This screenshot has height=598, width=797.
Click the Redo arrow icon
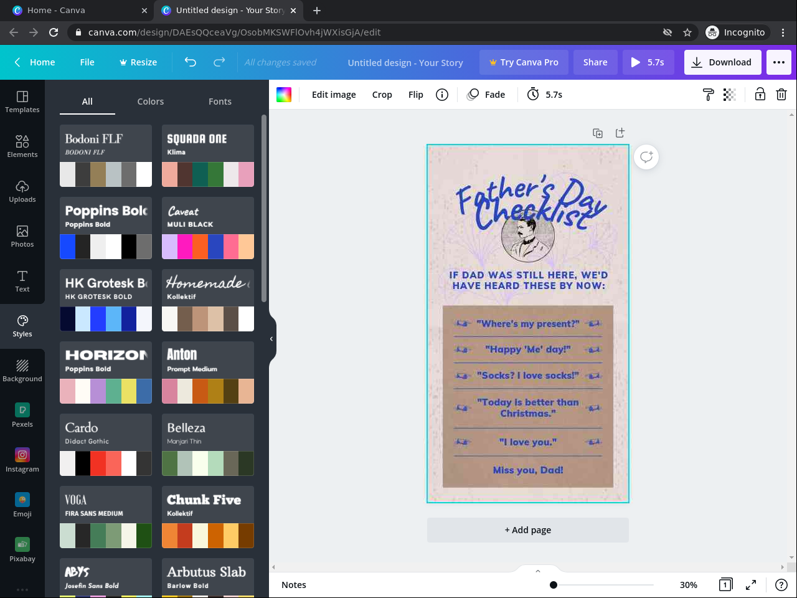[219, 62]
